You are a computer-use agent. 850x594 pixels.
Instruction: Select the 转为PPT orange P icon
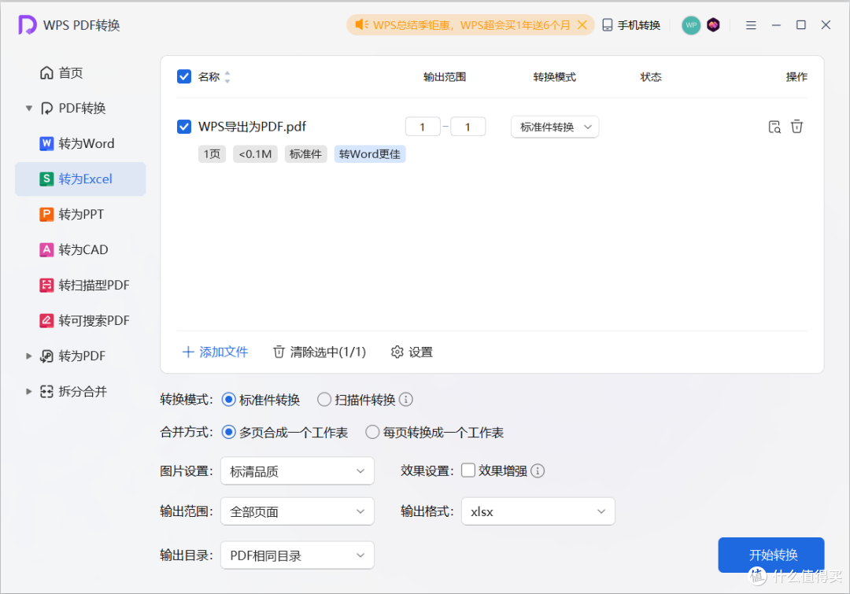(x=46, y=214)
